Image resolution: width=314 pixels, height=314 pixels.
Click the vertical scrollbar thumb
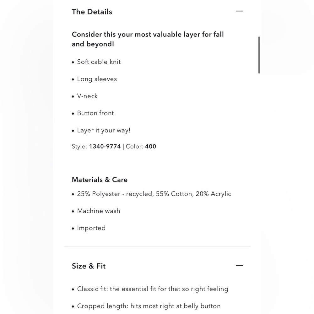click(259, 55)
